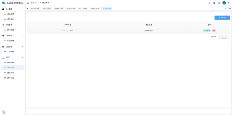This screenshot has height=115, width=232.
Task: Open 登录日志 in the sidebar
Action: [13, 73]
